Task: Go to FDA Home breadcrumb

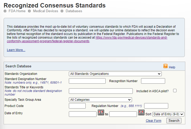Action: 17,11
